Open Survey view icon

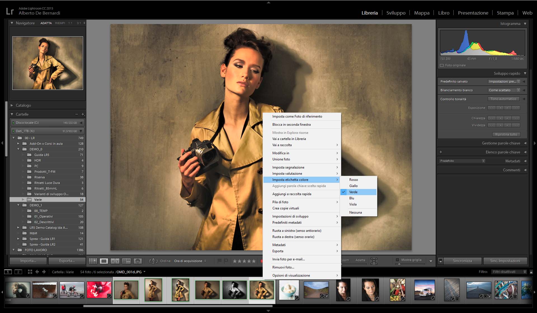pyautogui.click(x=126, y=261)
